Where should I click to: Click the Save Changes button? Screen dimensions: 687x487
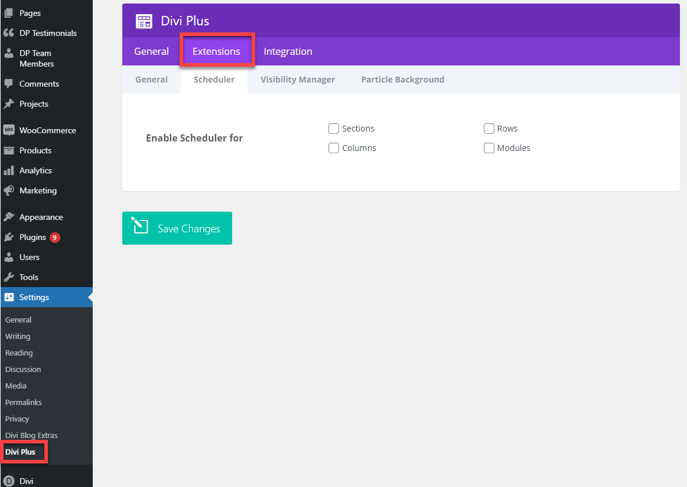coord(177,228)
